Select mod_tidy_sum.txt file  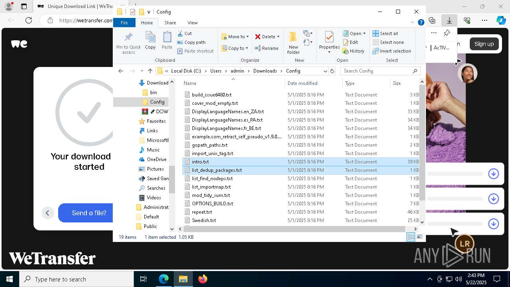pyautogui.click(x=211, y=195)
